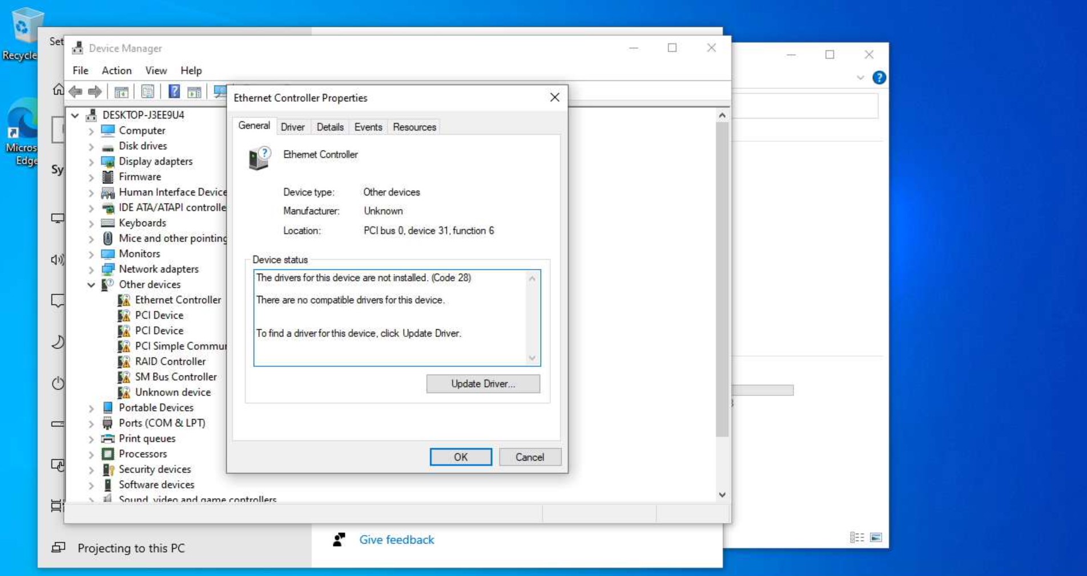Image resolution: width=1087 pixels, height=576 pixels.
Task: Click the Update driver toolbar icon
Action: pyautogui.click(x=195, y=92)
